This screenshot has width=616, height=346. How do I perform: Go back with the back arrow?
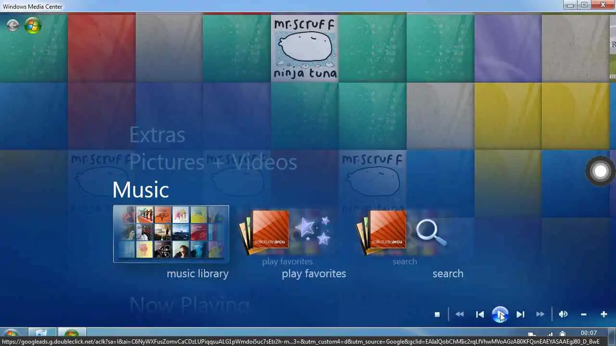(x=13, y=25)
